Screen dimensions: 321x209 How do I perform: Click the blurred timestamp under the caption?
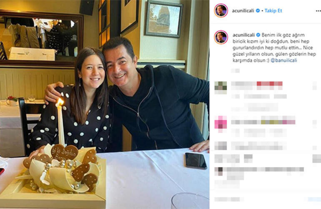pos(235,71)
